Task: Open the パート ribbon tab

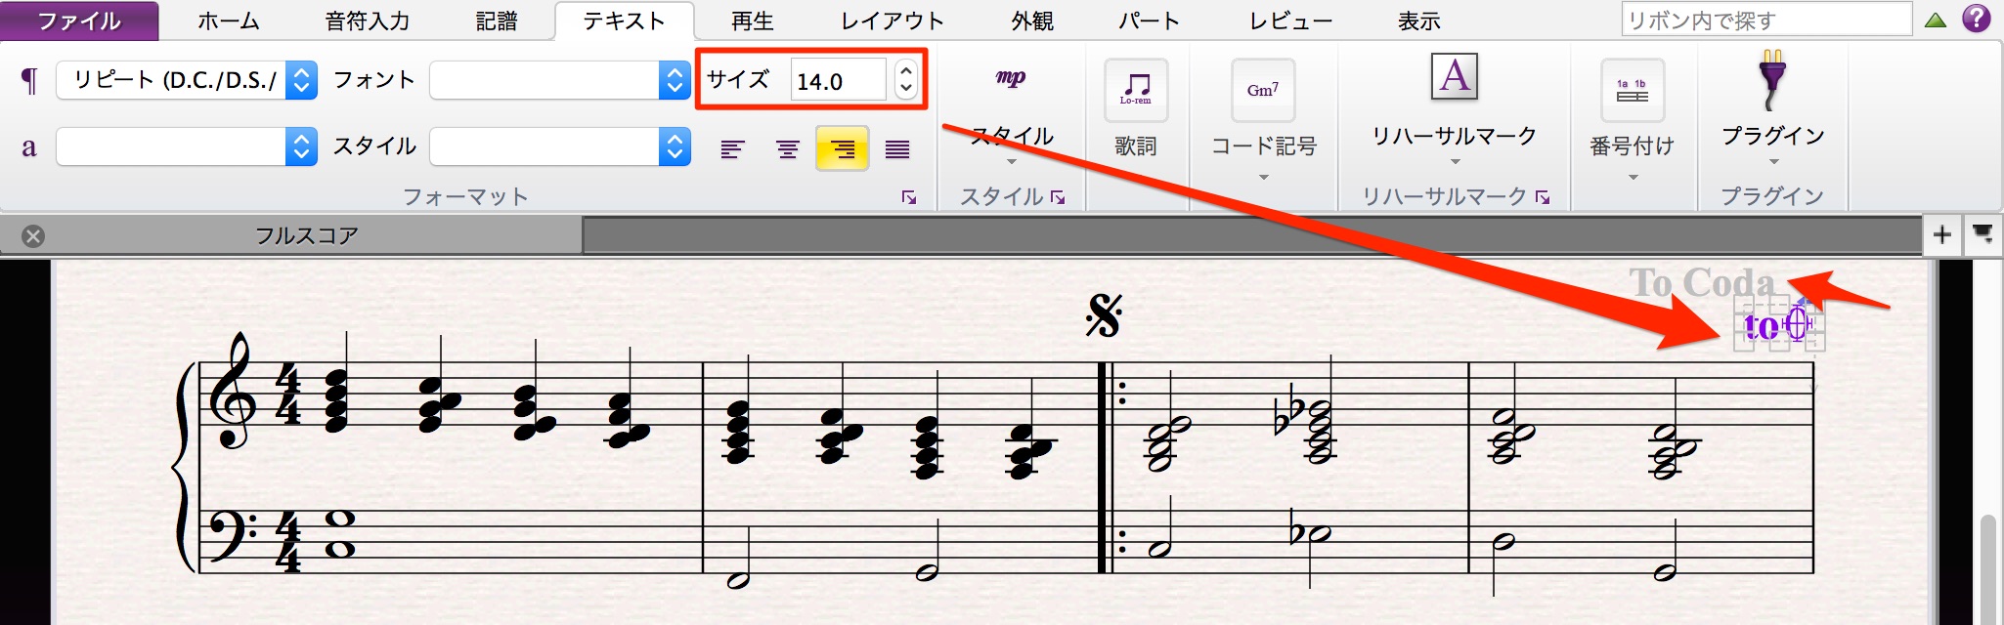Action: pos(1149,21)
